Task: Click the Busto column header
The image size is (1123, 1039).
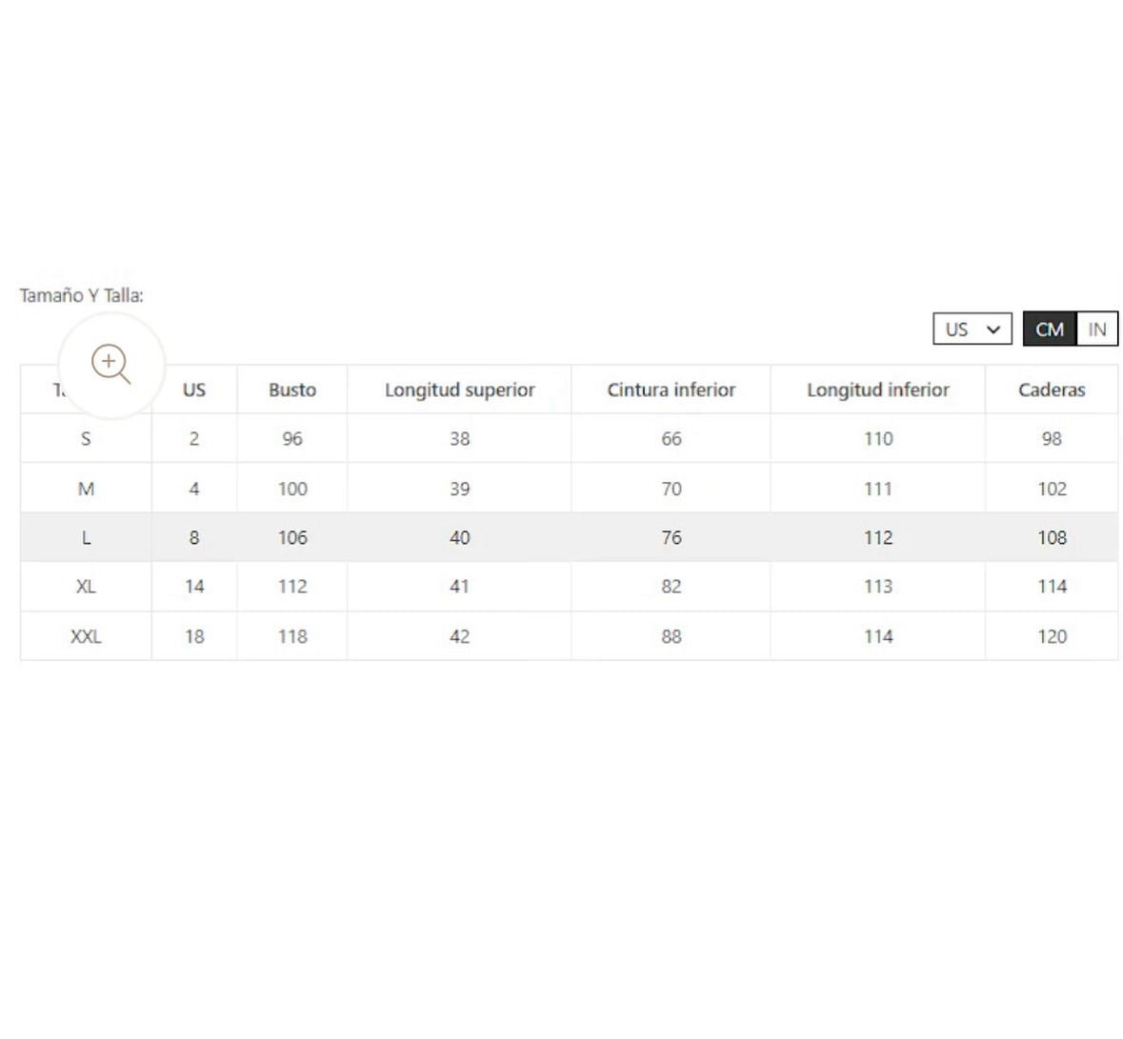Action: click(292, 390)
